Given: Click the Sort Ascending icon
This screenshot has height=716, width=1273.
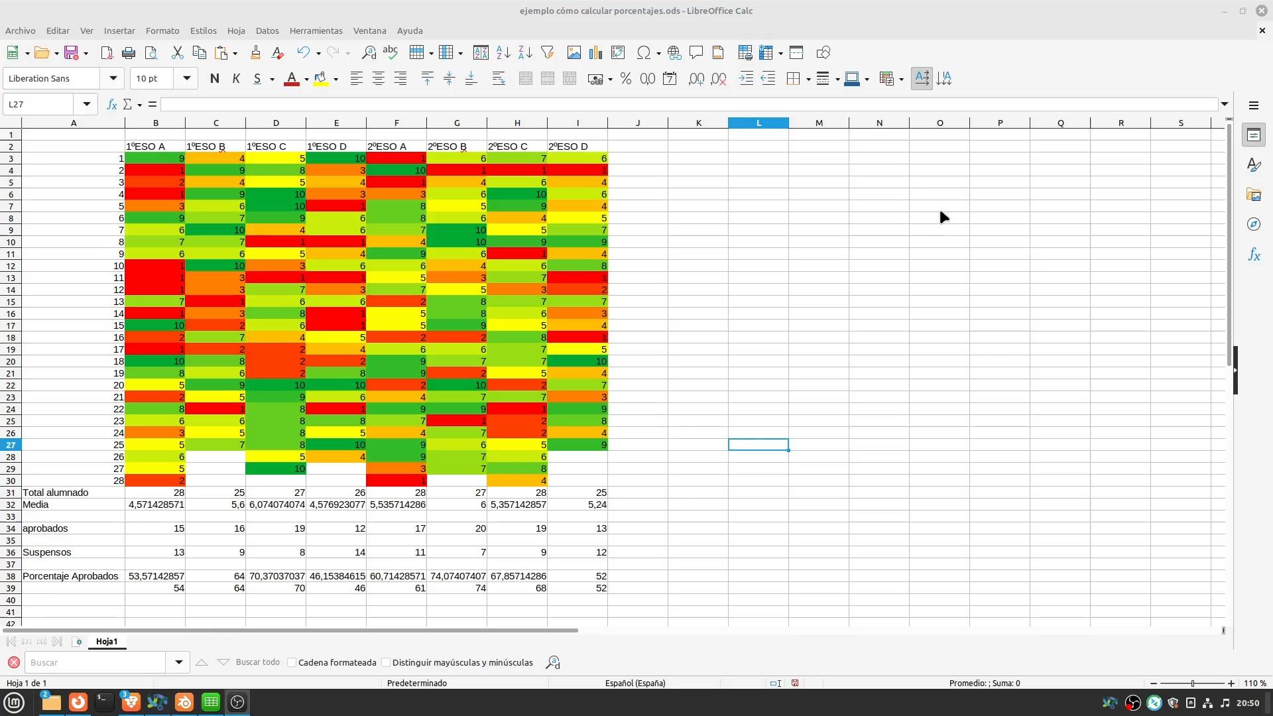Looking at the screenshot, I should (503, 53).
